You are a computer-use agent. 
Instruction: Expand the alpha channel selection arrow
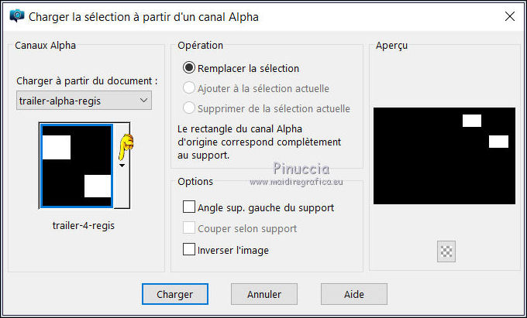[122, 165]
